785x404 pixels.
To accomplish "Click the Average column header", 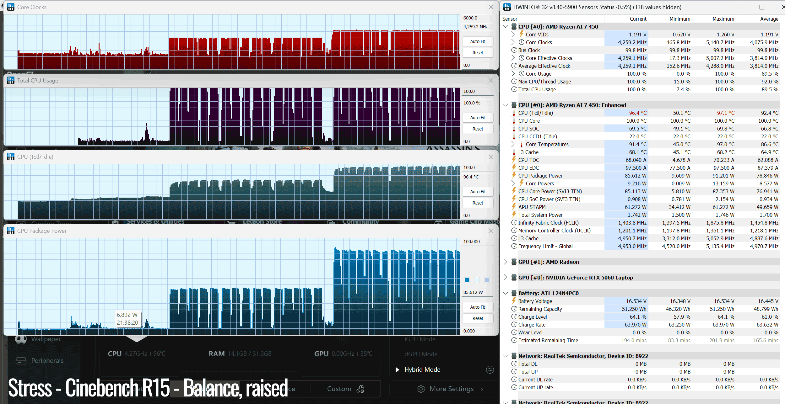I will (769, 19).
